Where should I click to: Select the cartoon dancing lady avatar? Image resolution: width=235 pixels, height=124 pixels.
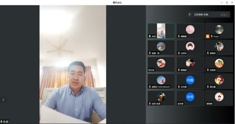tap(219, 97)
